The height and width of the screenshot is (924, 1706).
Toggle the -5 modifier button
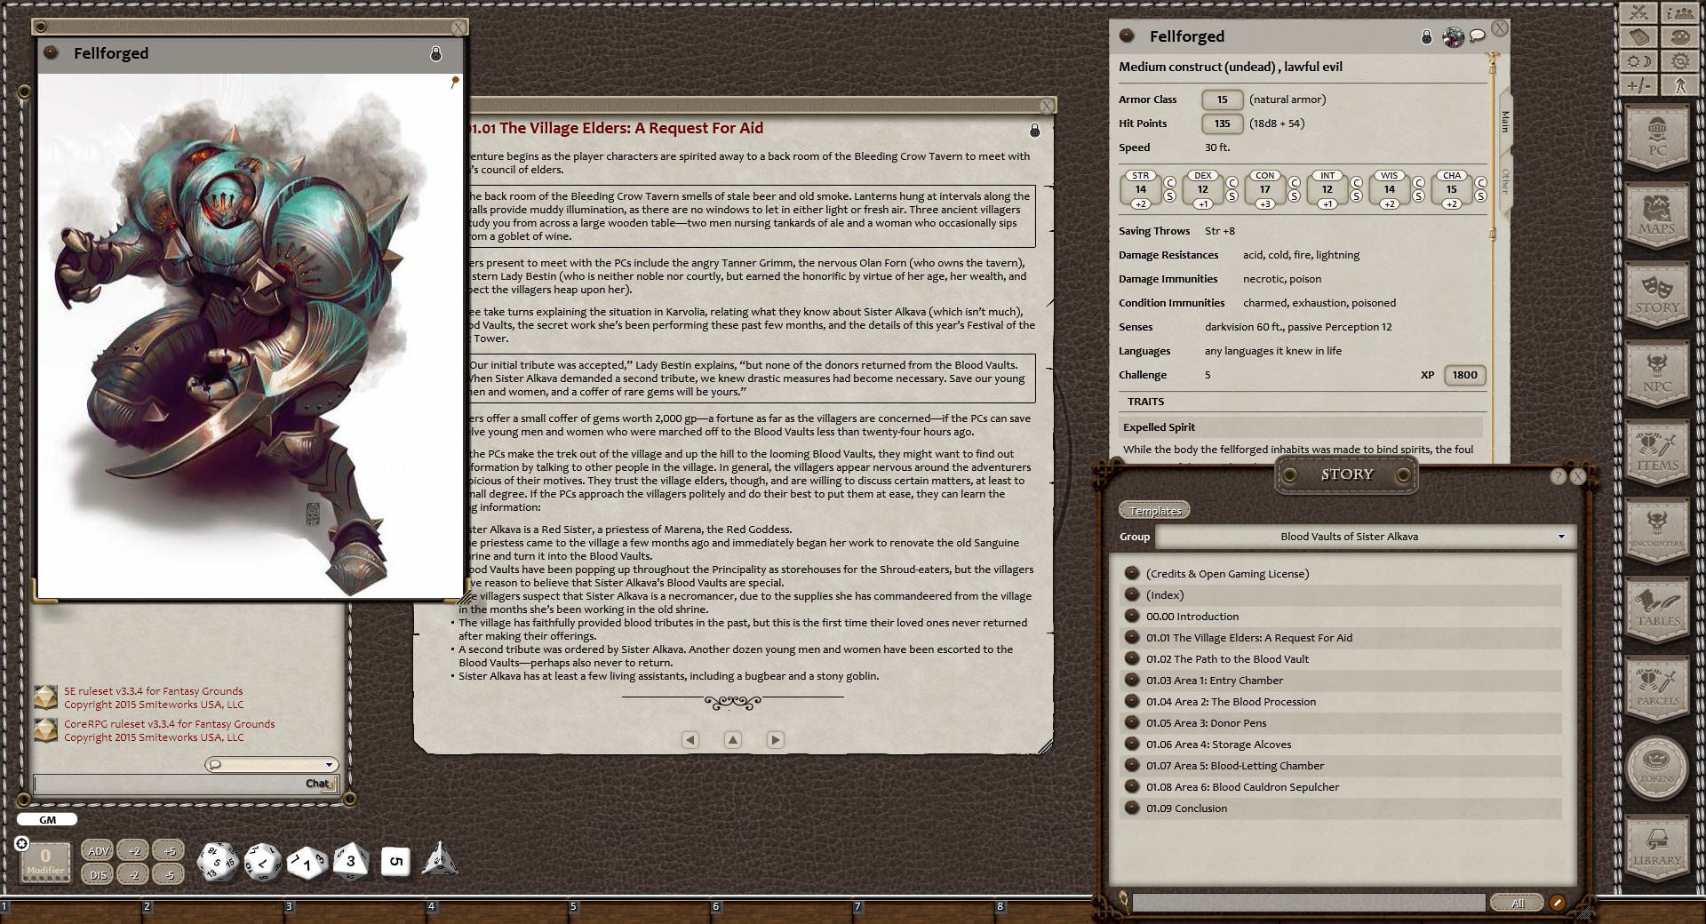(x=169, y=874)
